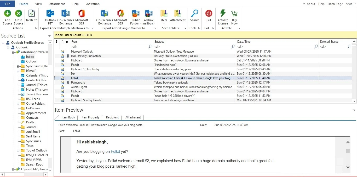Switch to the Attachment ribbon tab
The height and width of the screenshot is (177, 357).
tap(57, 4)
